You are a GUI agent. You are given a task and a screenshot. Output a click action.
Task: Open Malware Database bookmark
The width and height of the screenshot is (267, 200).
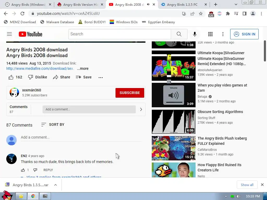(57, 22)
